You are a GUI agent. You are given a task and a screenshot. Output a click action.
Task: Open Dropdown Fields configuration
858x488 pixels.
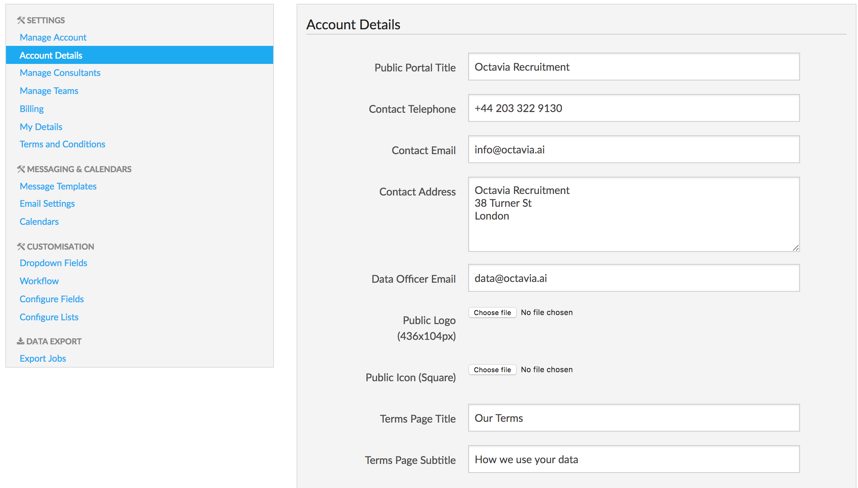click(x=53, y=263)
